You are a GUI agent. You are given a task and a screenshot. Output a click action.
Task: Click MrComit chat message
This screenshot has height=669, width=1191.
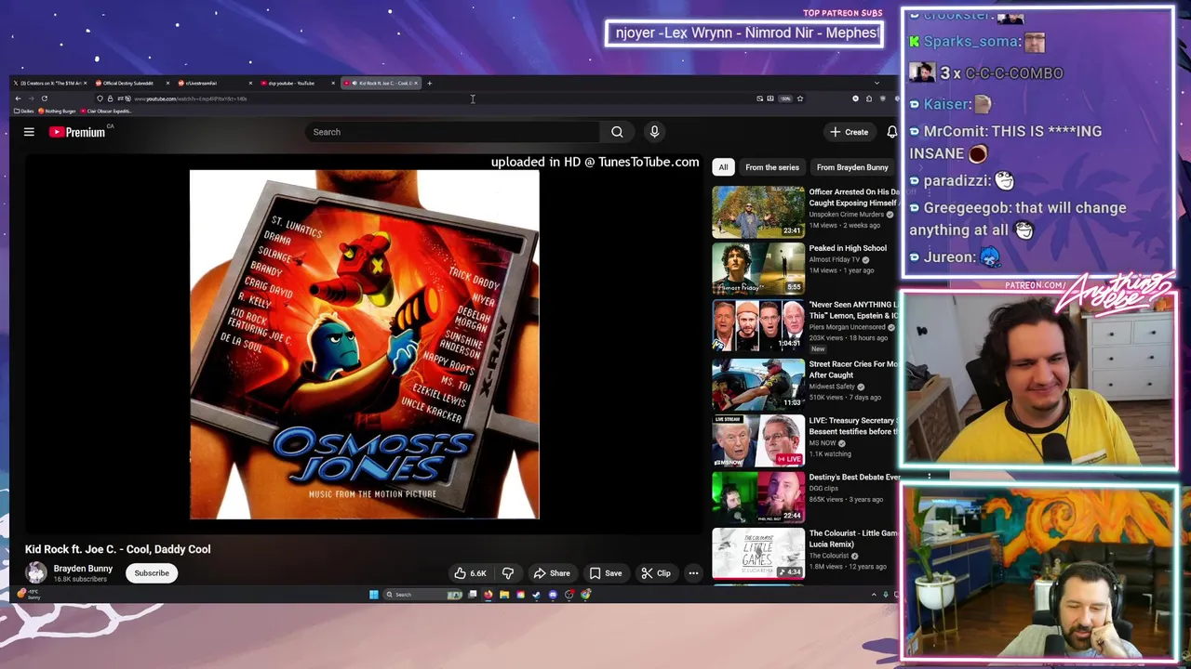pos(1006,142)
